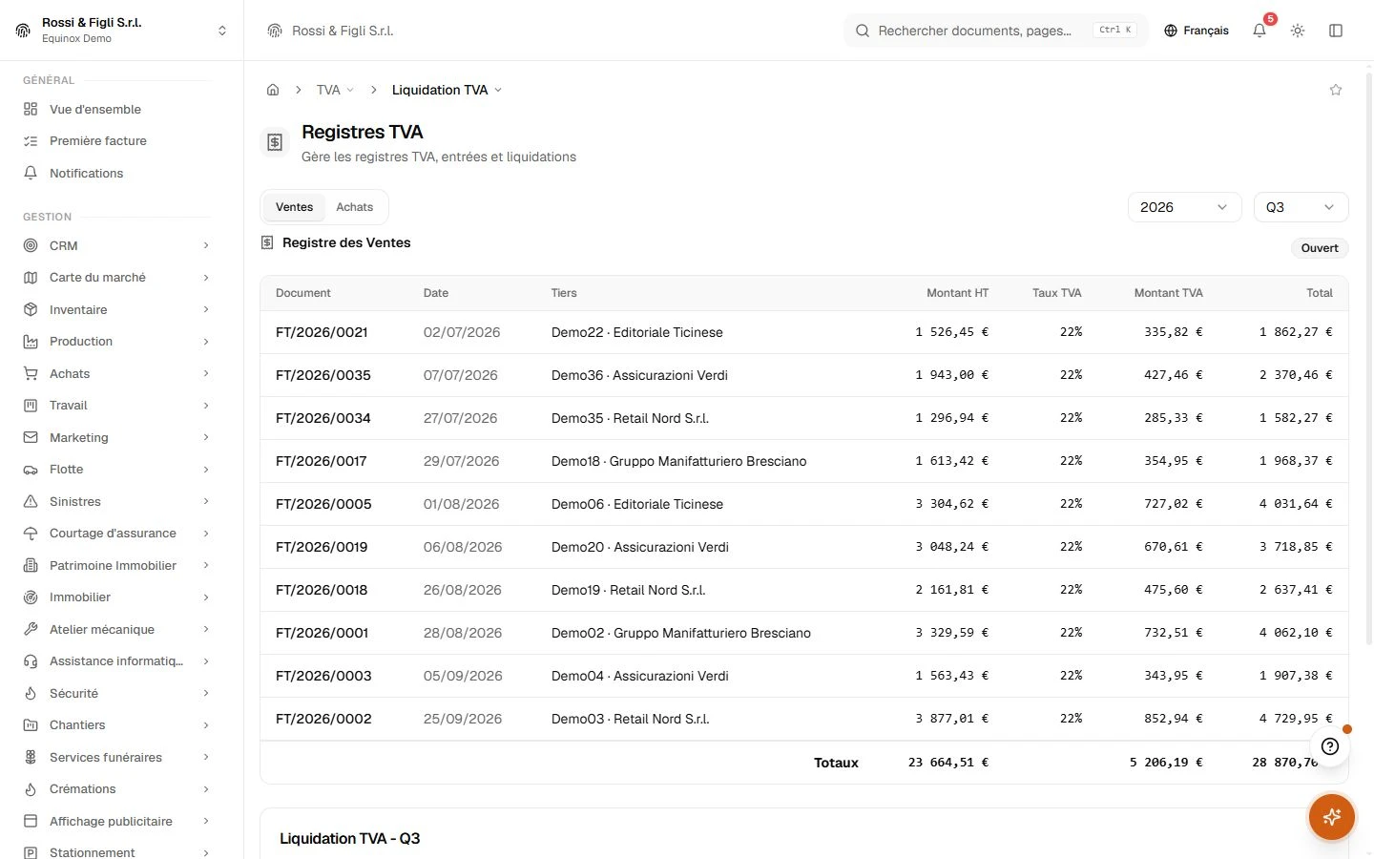Click the Sinistres warning triangle icon

[31, 501]
